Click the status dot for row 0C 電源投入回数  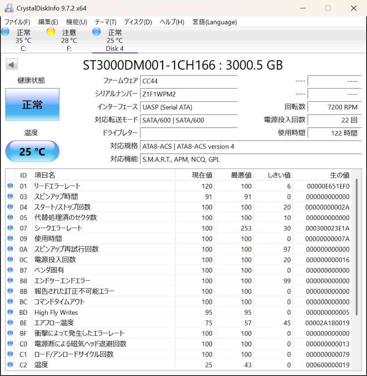tap(10, 259)
